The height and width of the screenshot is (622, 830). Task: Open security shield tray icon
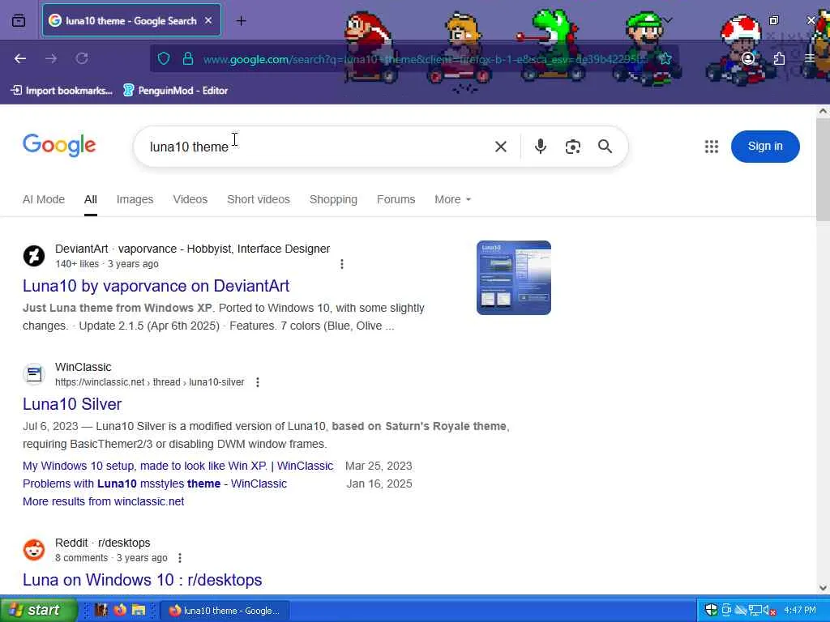point(711,611)
